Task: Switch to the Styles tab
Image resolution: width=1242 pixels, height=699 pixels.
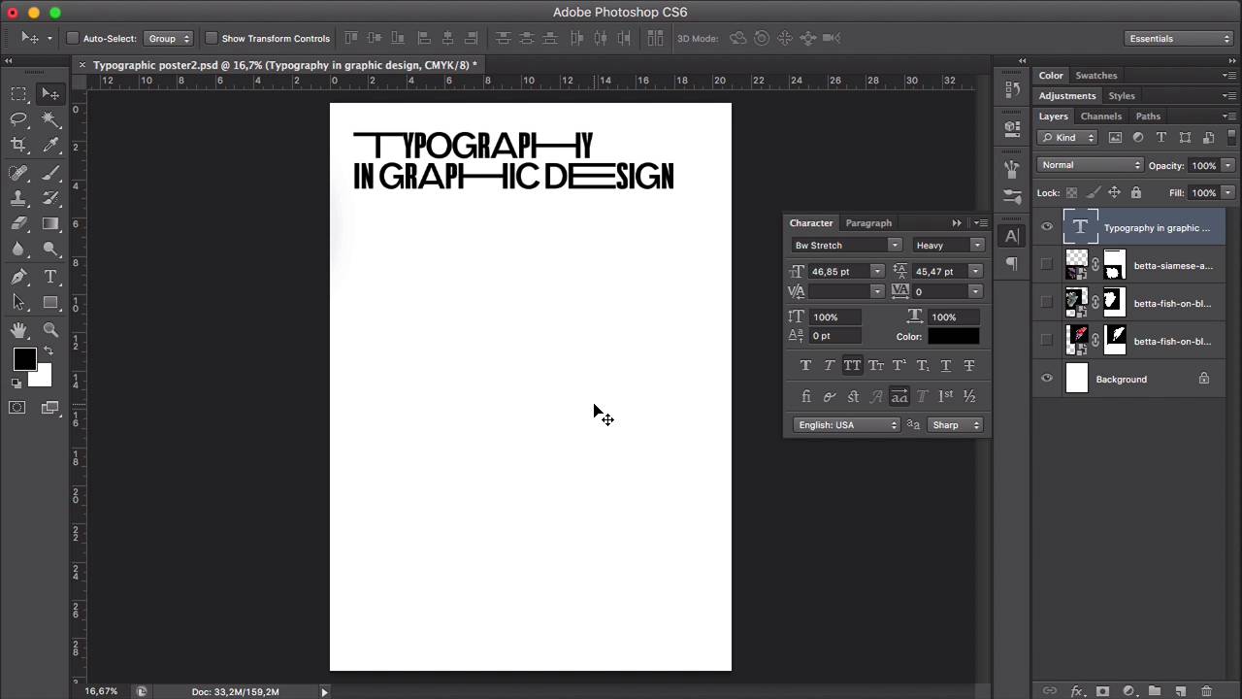Action: (1122, 95)
